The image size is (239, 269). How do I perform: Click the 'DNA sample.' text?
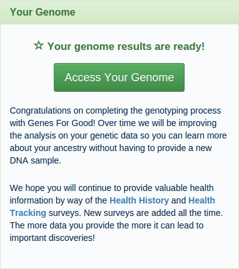coord(36,160)
